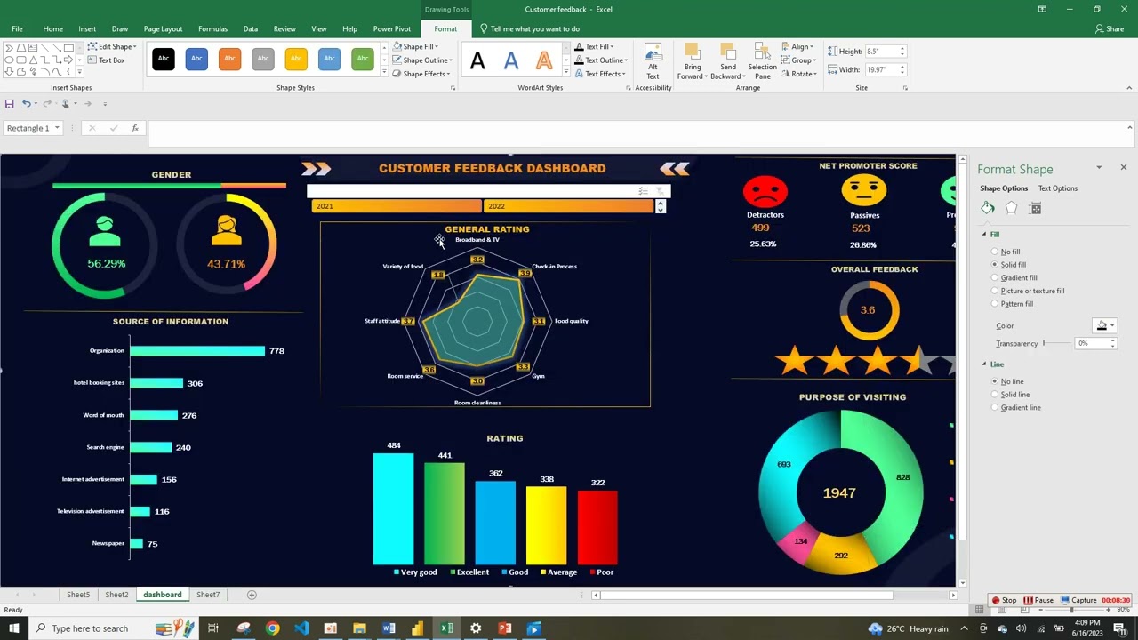Viewport: 1138px width, 640px height.
Task: Apply the blue Abc shape style
Action: click(196, 59)
